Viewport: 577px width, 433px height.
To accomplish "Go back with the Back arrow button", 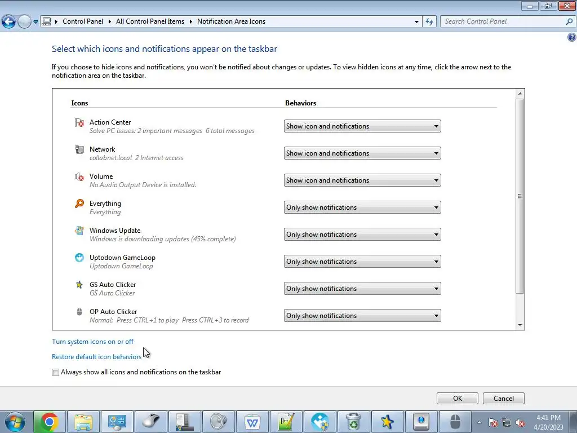I will 9,22.
